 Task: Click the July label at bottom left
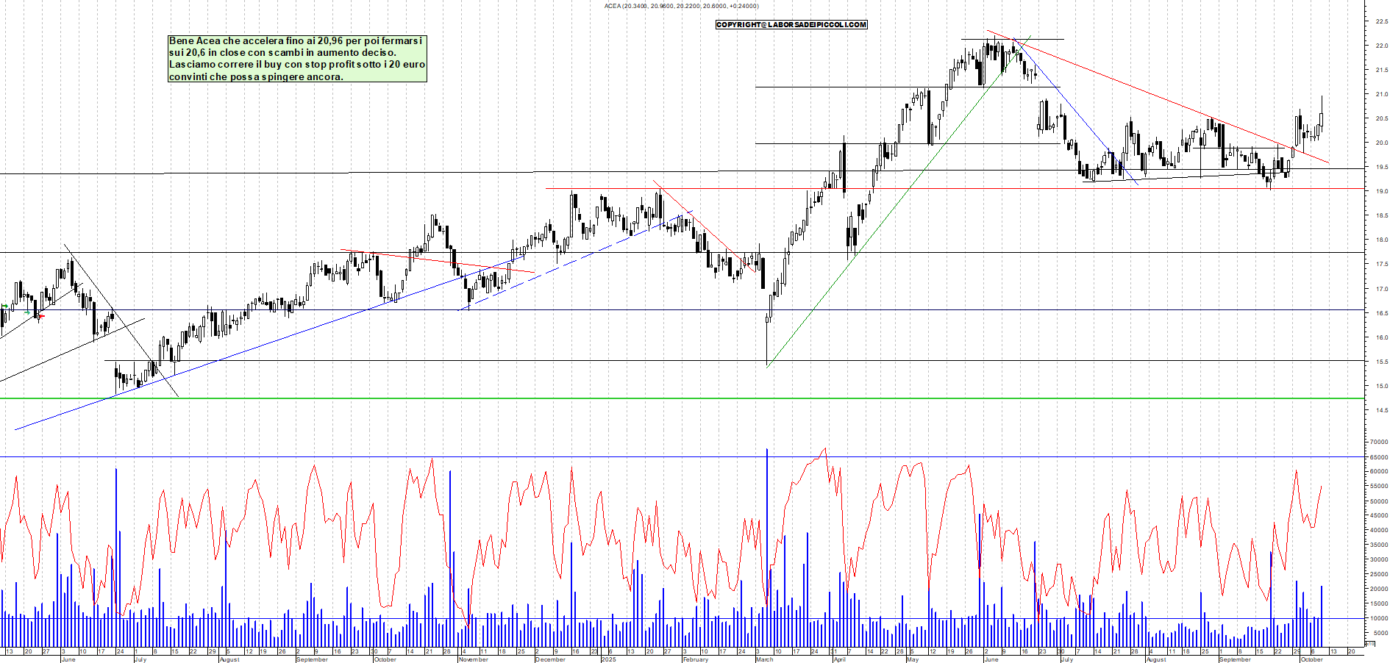pos(140,659)
